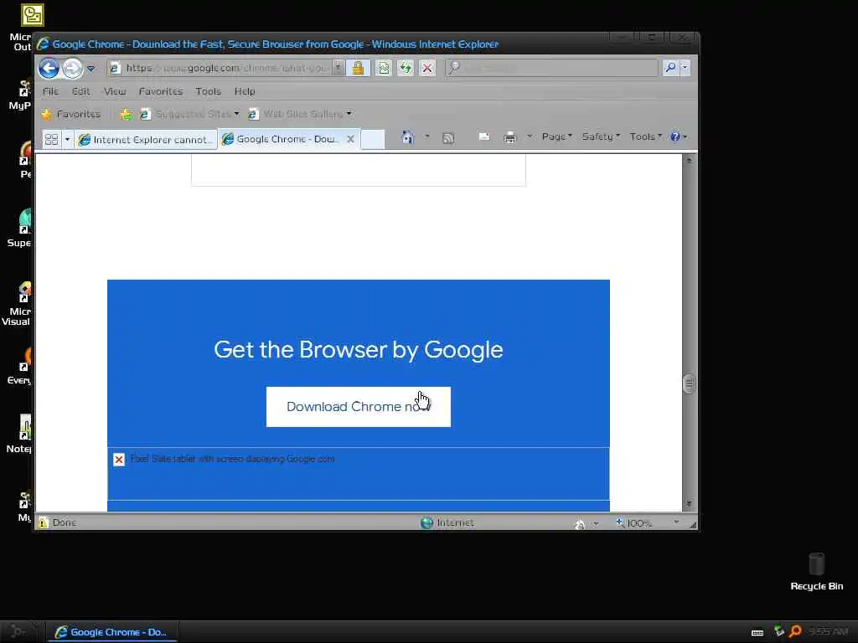Image resolution: width=858 pixels, height=643 pixels.
Task: Click the Home icon in command bar
Action: point(408,136)
